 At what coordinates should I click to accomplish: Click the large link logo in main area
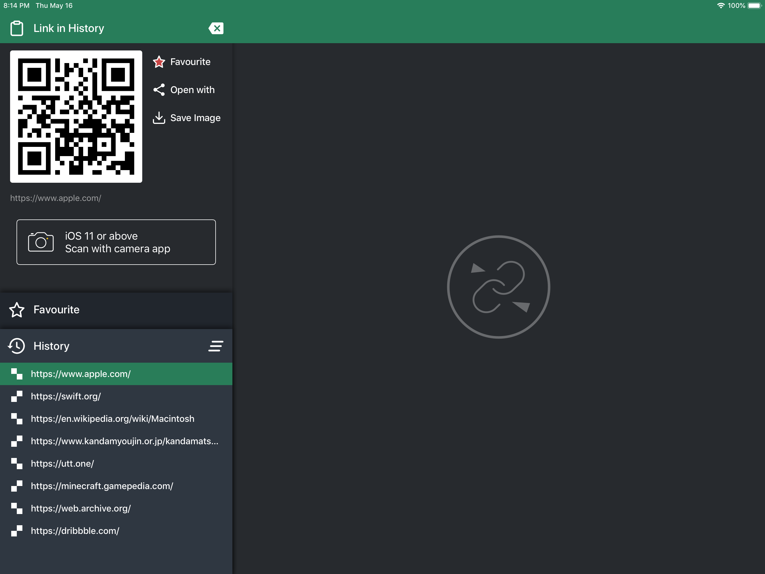tap(498, 287)
